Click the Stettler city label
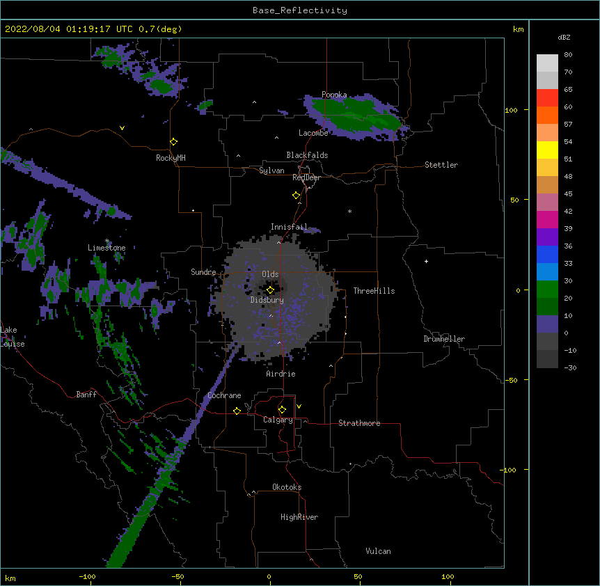This screenshot has height=586, width=600. pyautogui.click(x=441, y=165)
